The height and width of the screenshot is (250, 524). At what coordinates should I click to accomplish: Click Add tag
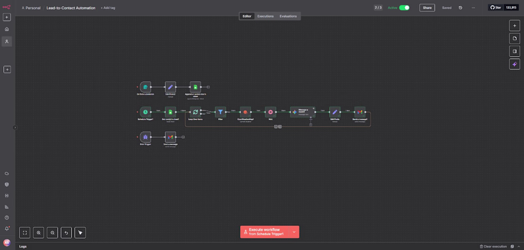108,8
